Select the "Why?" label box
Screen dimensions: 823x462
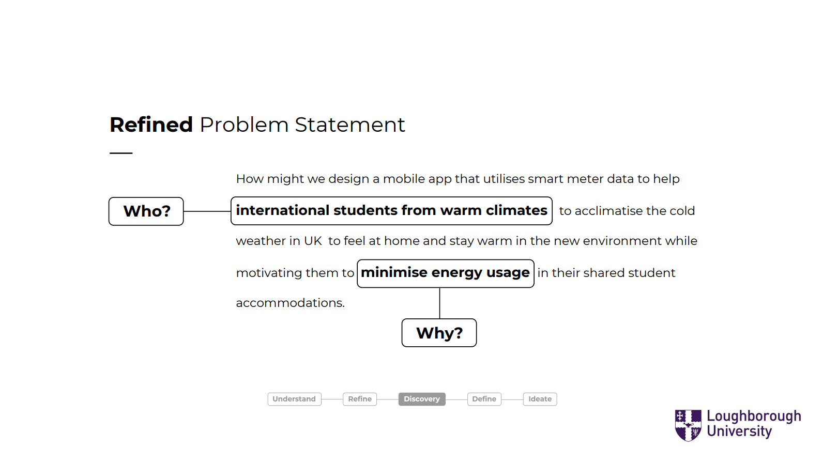point(439,333)
